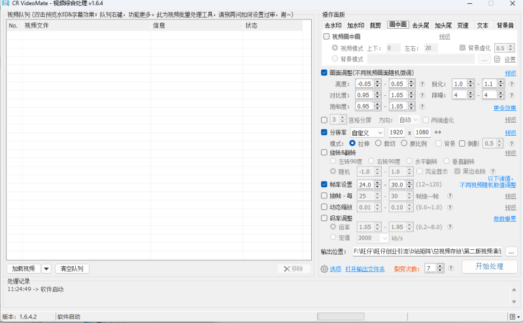Click help icon beside 倒影 value

point(511,144)
